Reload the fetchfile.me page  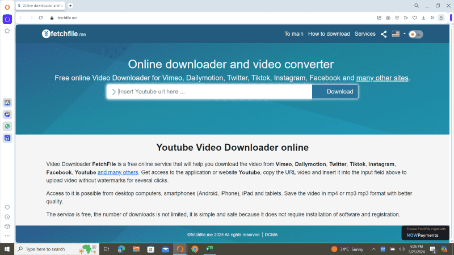pyautogui.click(x=41, y=18)
